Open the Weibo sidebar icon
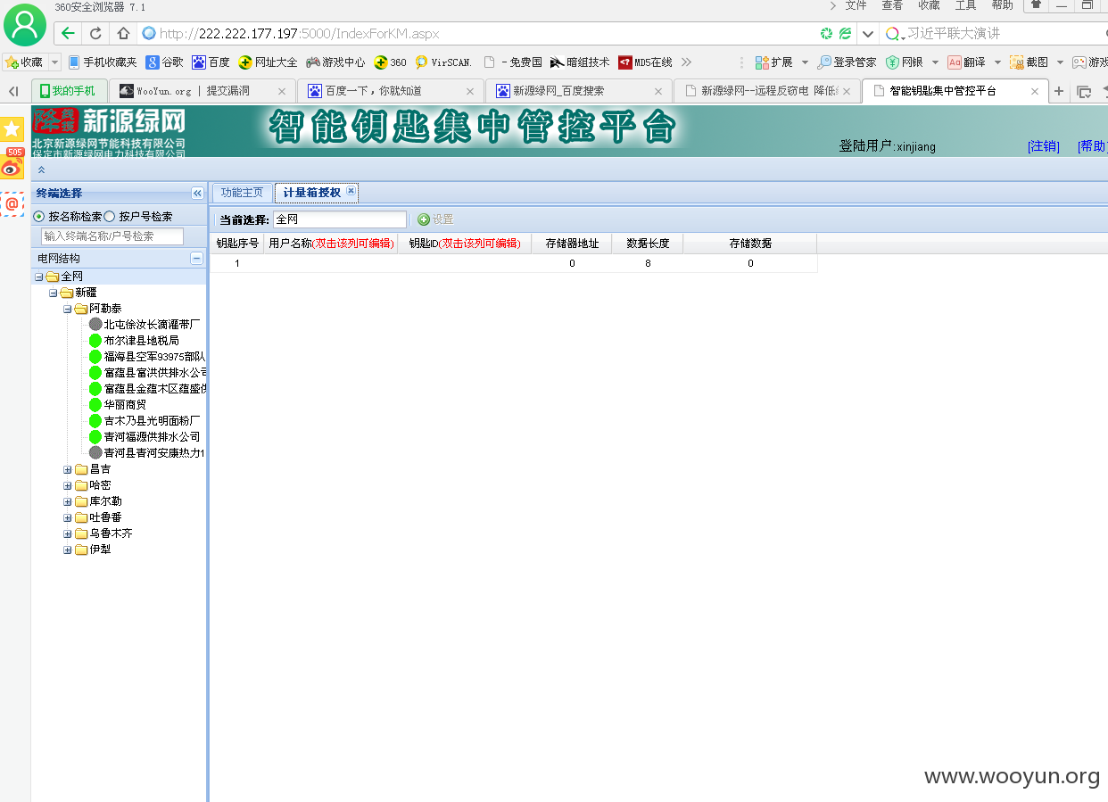Image resolution: width=1108 pixels, height=802 pixels. tap(12, 165)
